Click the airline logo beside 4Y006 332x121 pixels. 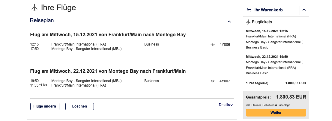(213, 45)
